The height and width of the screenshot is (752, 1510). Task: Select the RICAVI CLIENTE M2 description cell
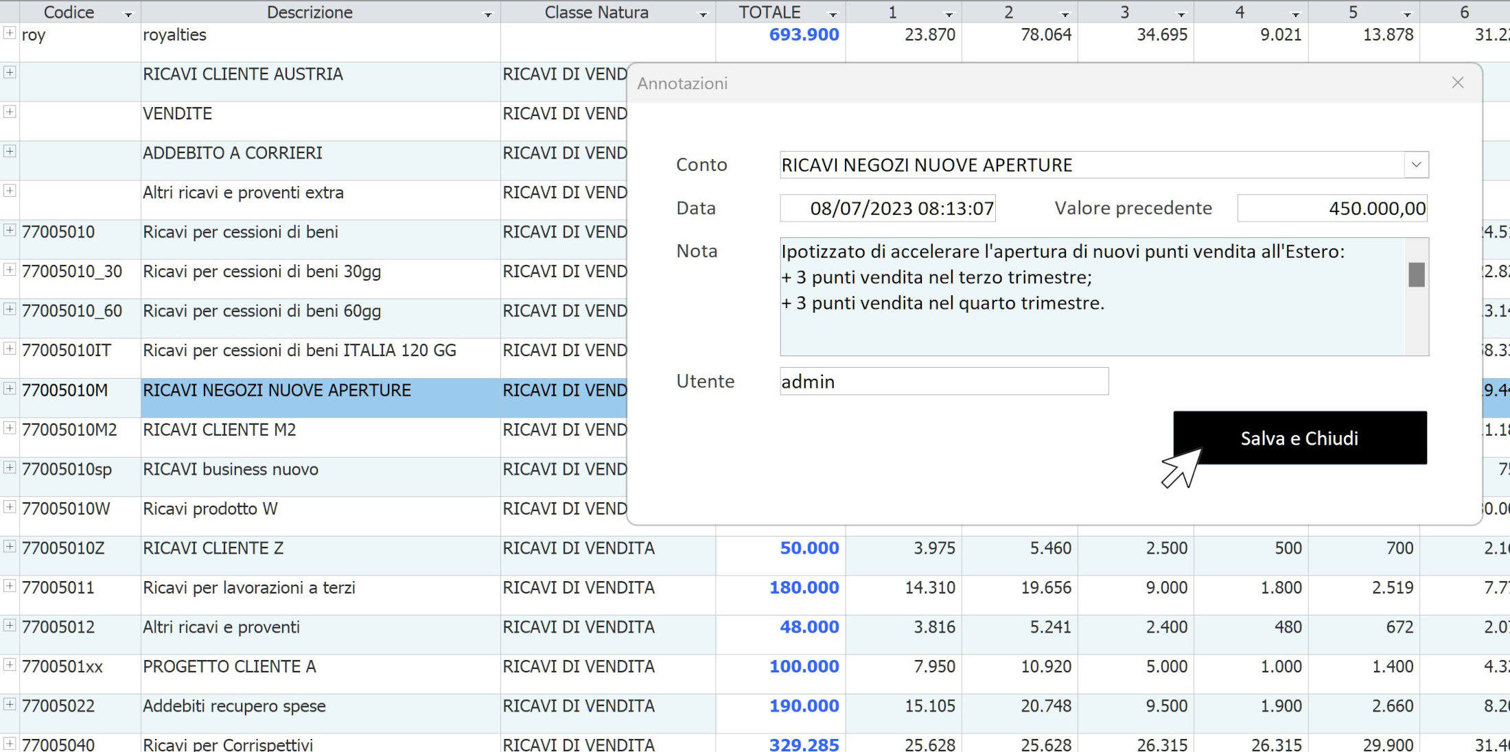[x=321, y=437]
